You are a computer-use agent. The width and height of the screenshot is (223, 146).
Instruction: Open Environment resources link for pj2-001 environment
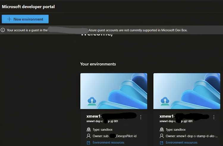click(x=181, y=143)
